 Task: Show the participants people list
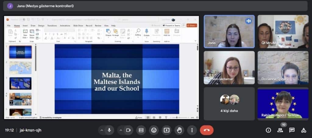coord(280,130)
